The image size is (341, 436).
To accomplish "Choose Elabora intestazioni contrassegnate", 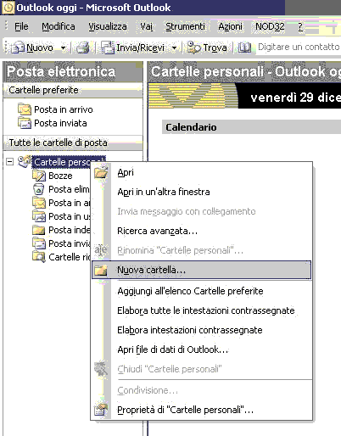I will click(x=202, y=330).
